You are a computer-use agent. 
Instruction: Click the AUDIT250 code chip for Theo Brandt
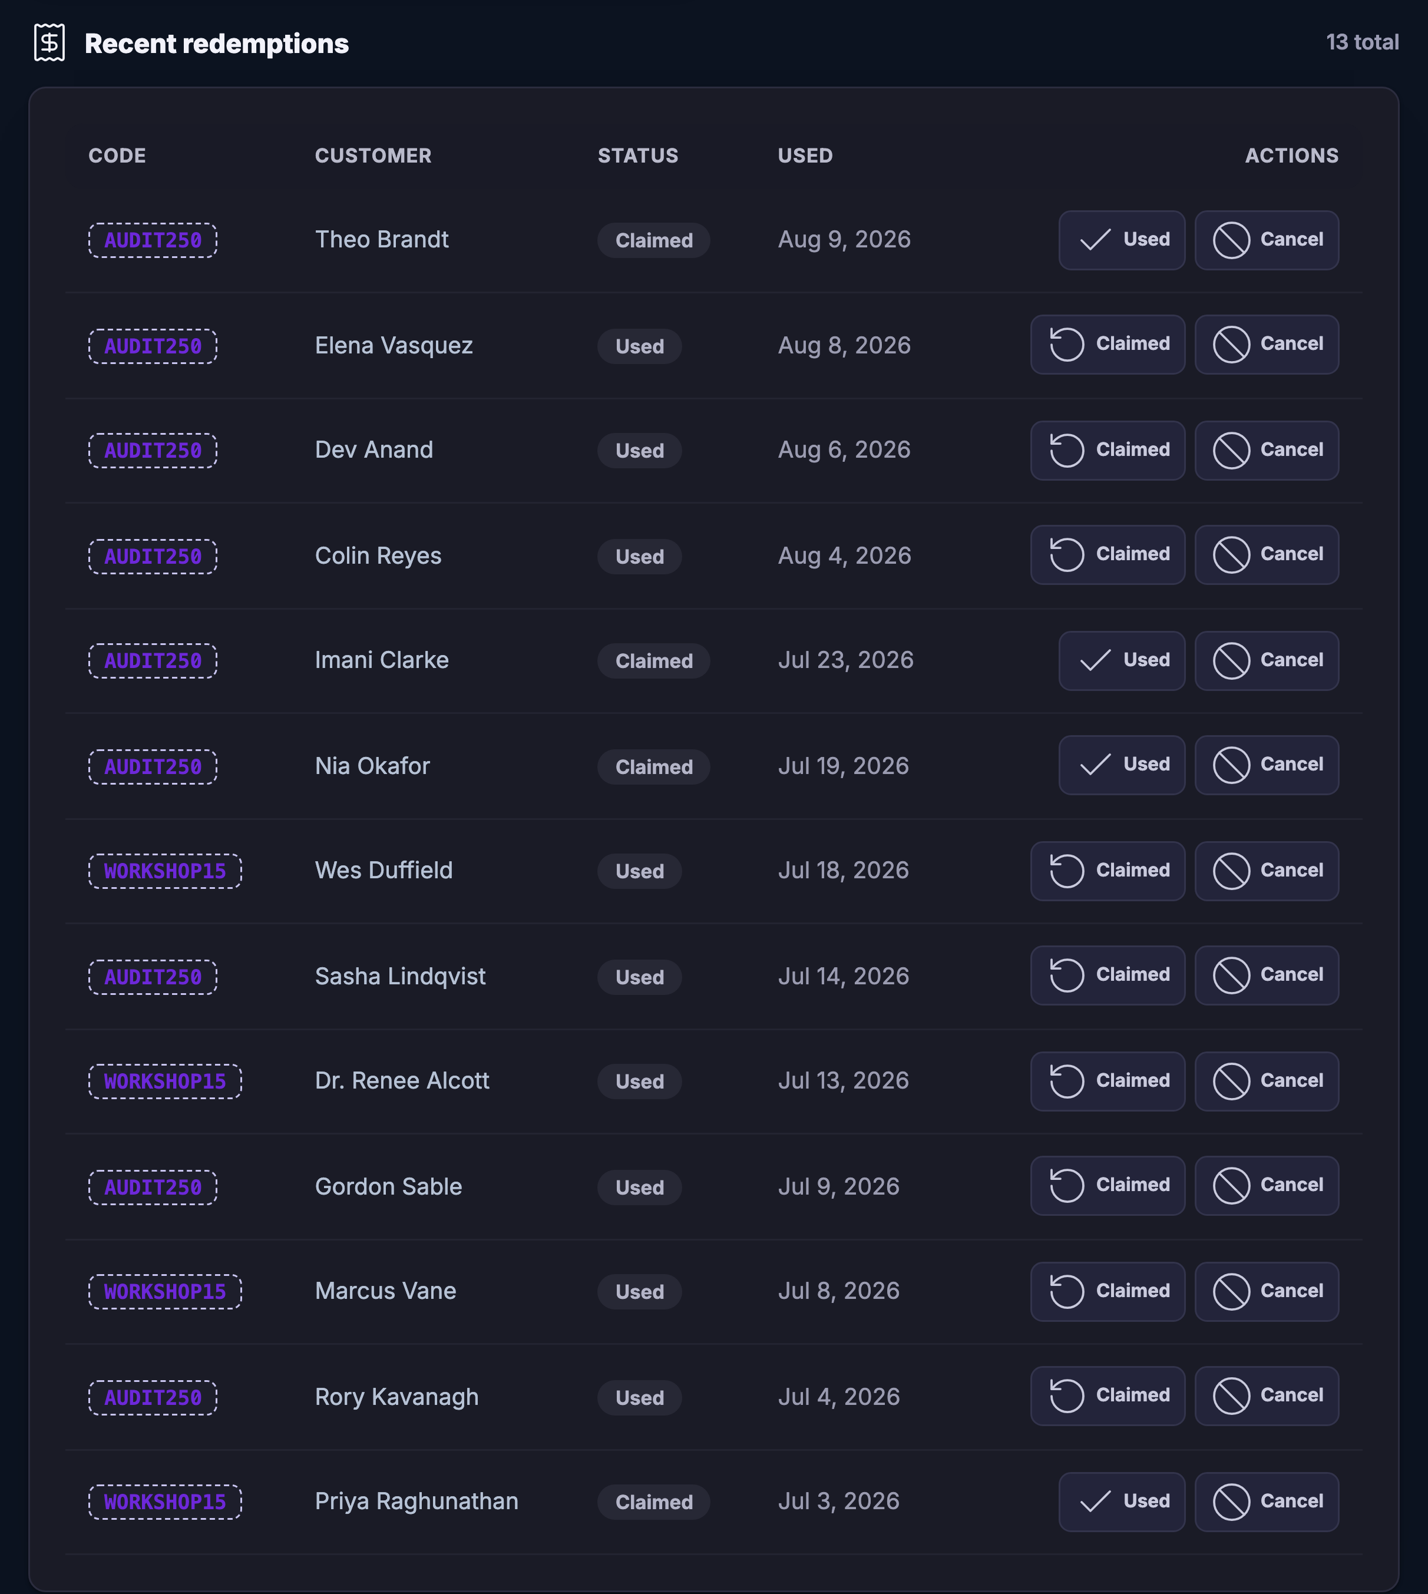click(x=152, y=240)
